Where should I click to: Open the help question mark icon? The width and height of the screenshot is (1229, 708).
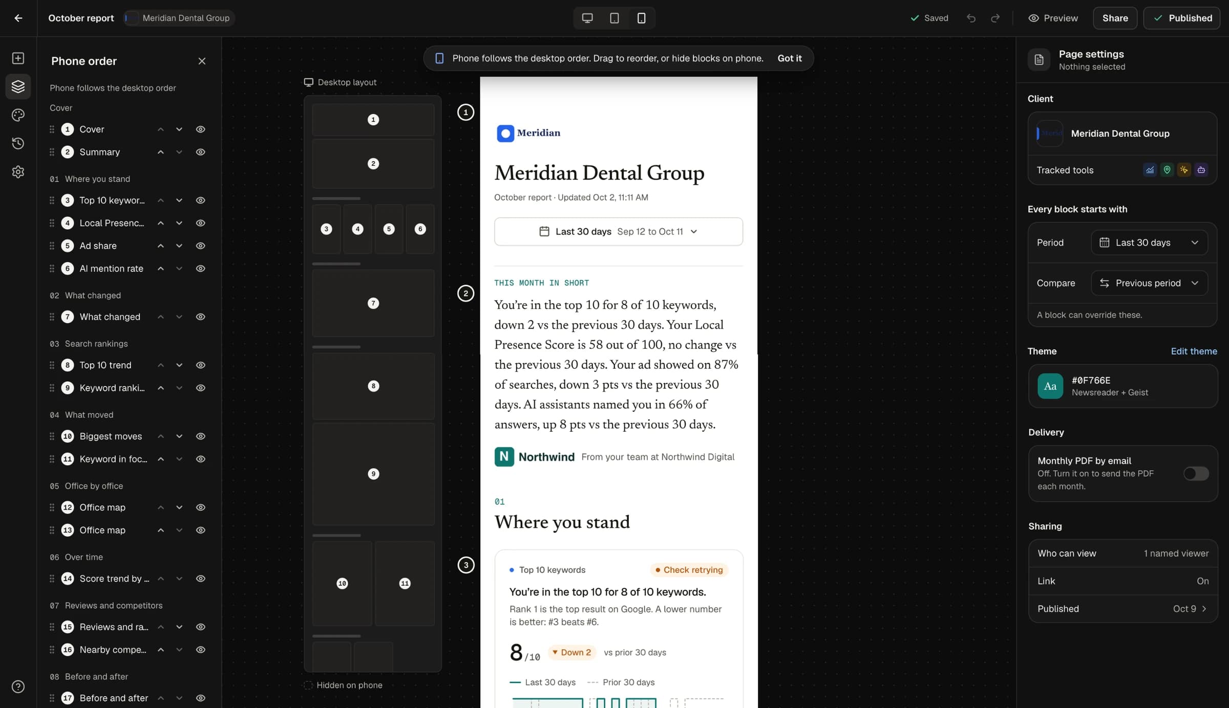(x=18, y=687)
